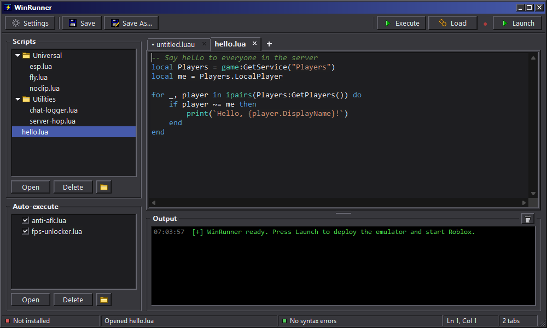
Task: Click the editor scroll-right arrow
Action: [x=524, y=202]
